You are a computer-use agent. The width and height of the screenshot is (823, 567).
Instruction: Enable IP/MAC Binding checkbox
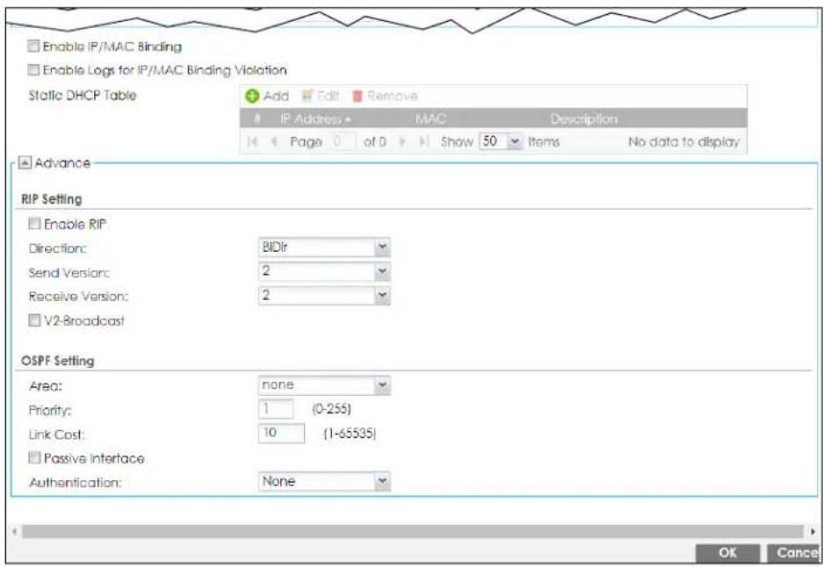coord(33,47)
